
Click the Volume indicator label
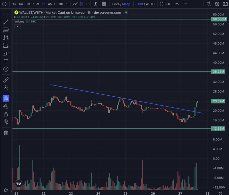pos(19,21)
